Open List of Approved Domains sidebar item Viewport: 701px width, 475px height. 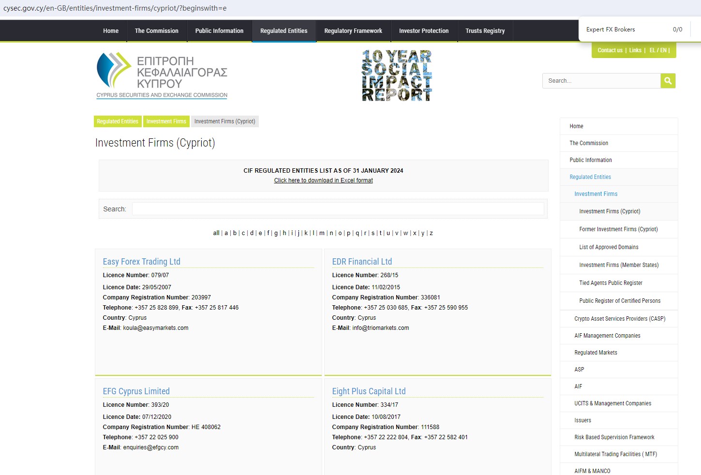[619, 247]
